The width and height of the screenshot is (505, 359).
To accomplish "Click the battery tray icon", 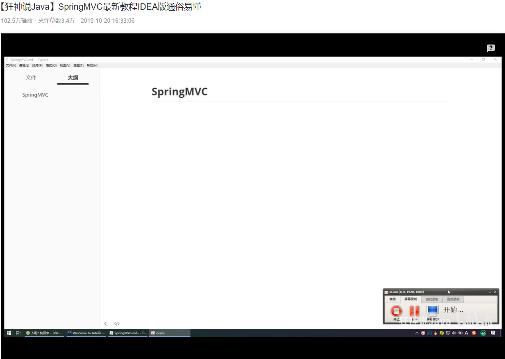I will 460,333.
